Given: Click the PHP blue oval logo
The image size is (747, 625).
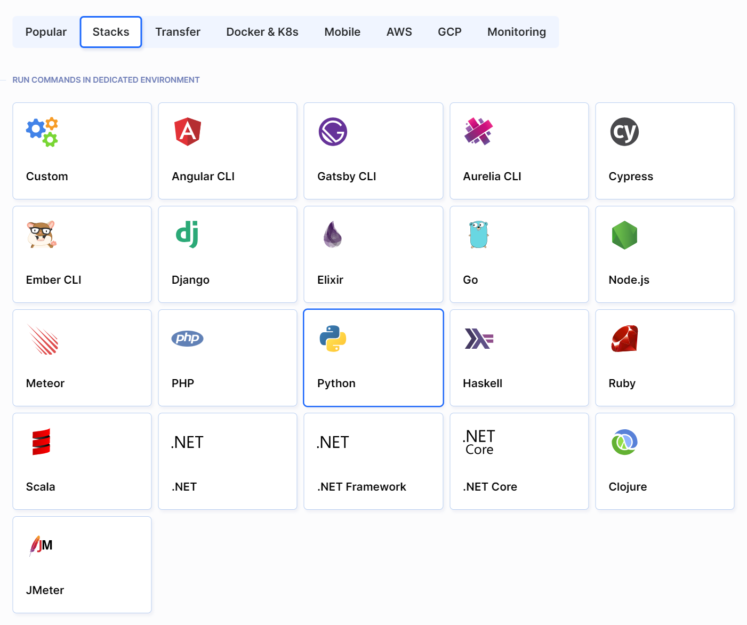Looking at the screenshot, I should click(x=187, y=338).
